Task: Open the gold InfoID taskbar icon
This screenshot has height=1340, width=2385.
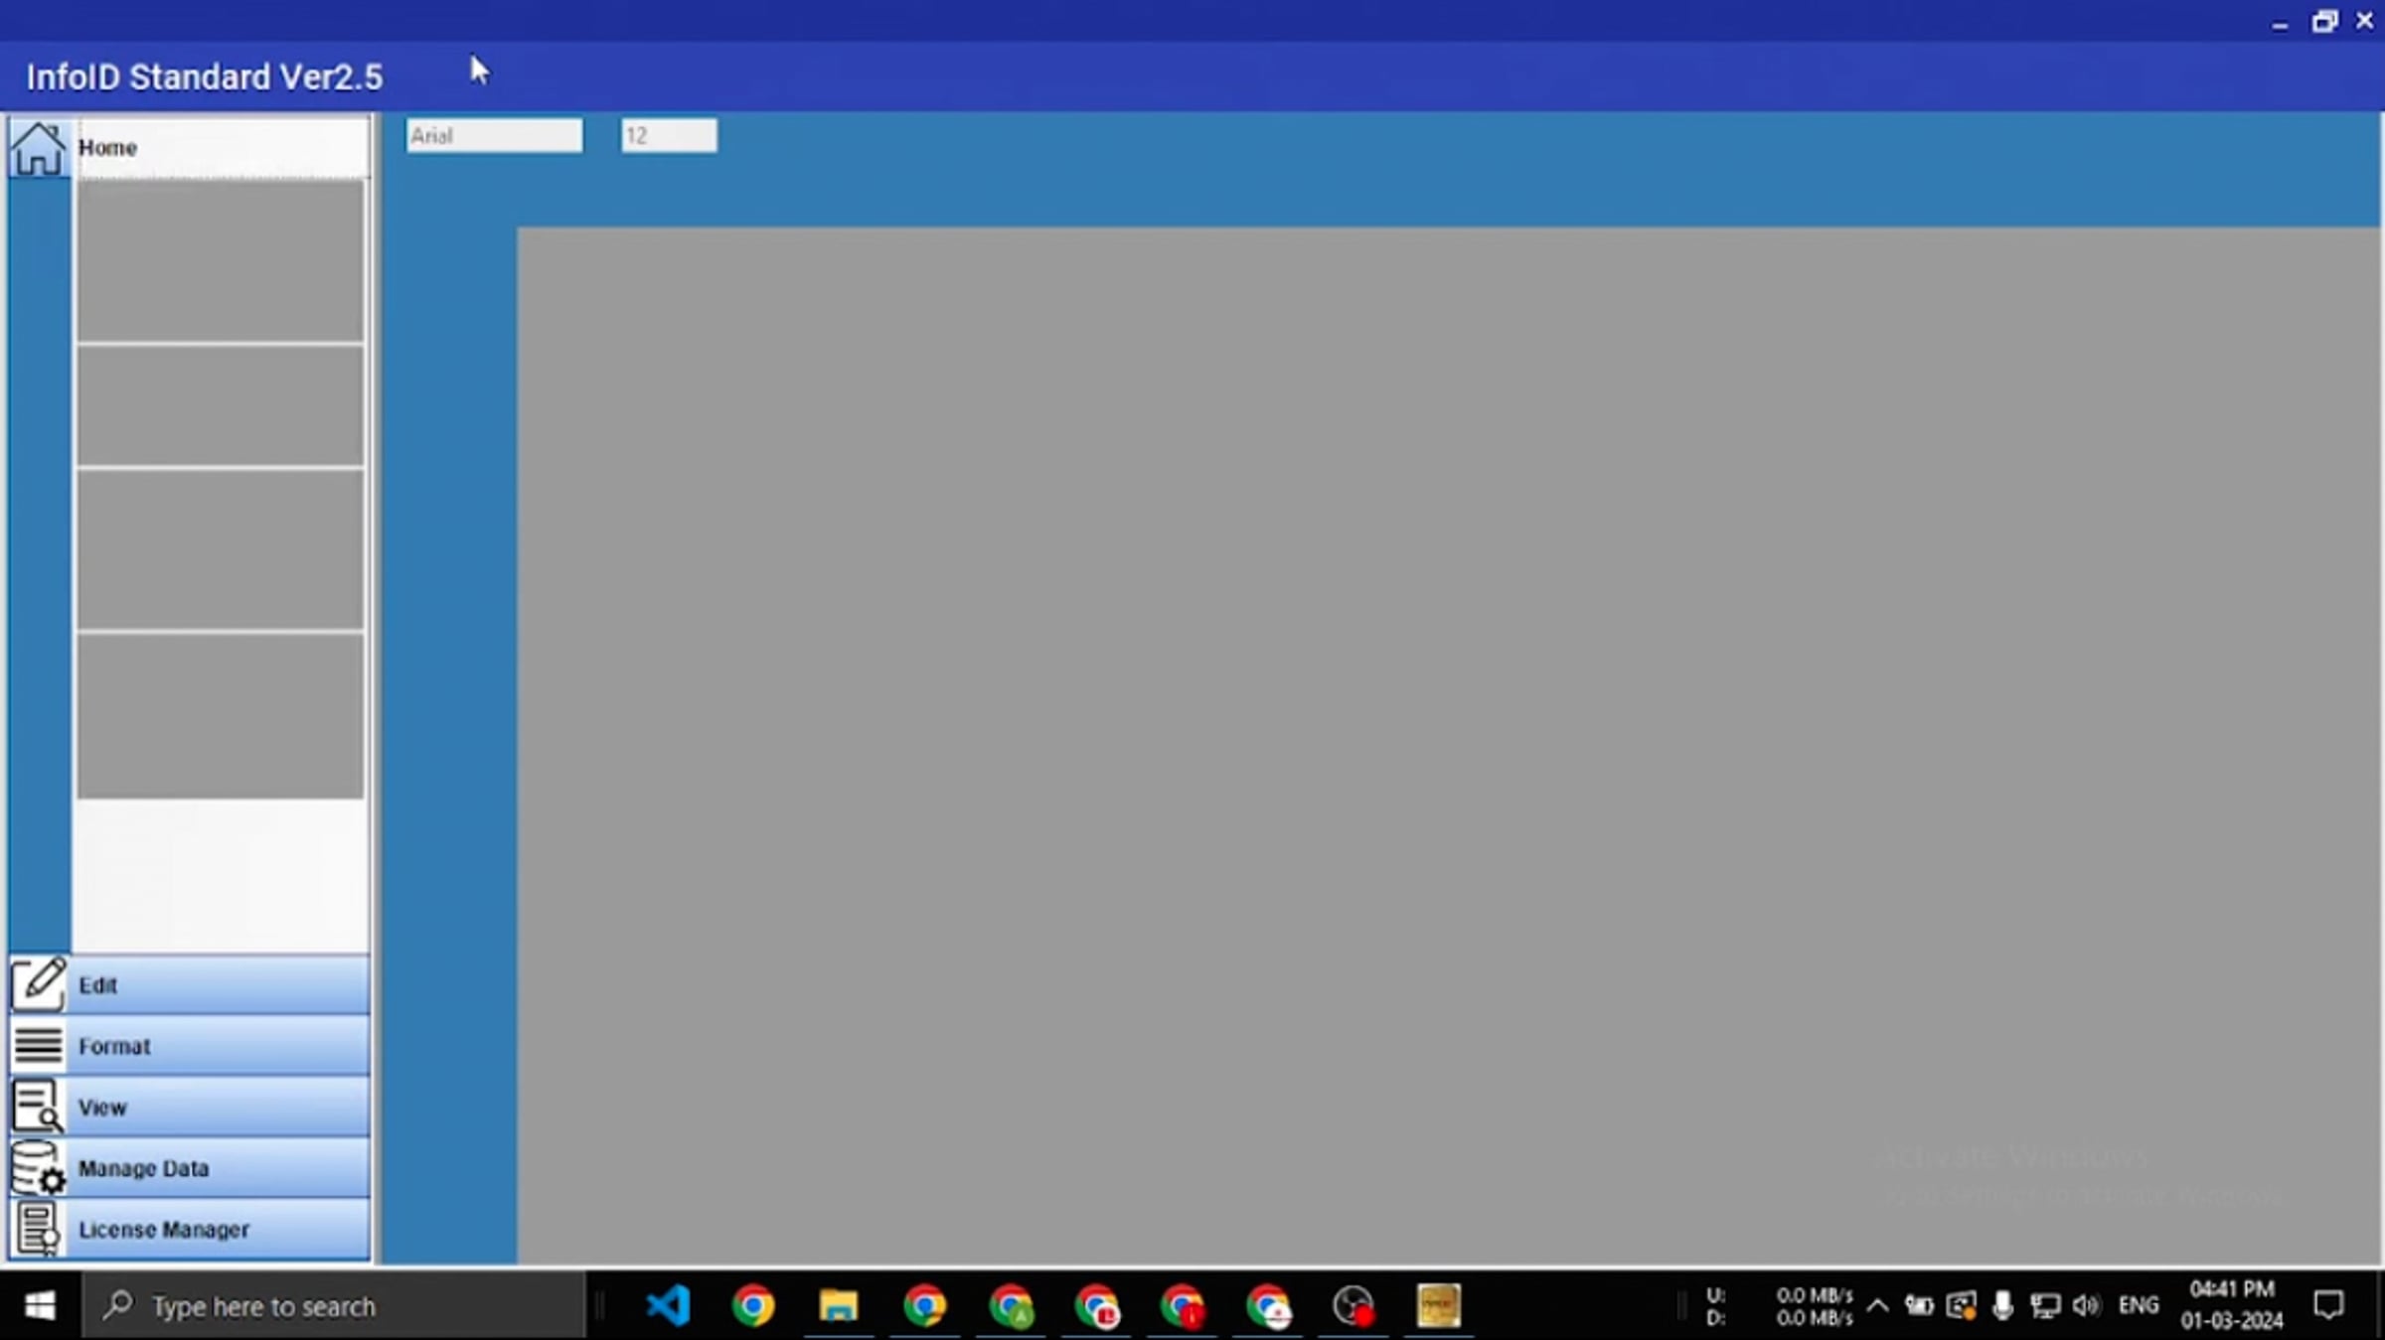Action: pyautogui.click(x=1439, y=1305)
